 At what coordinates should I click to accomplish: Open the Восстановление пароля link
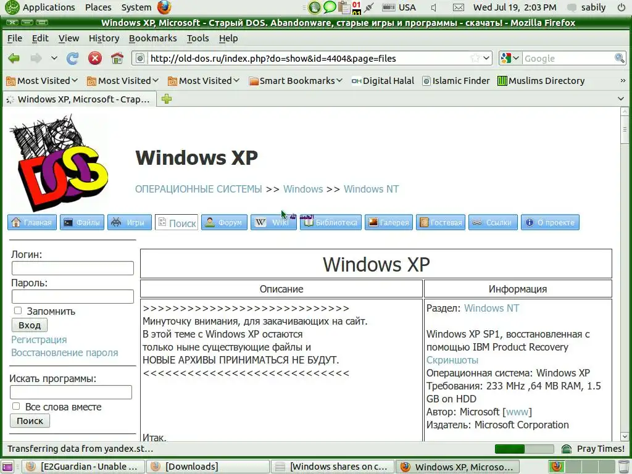[x=64, y=352]
